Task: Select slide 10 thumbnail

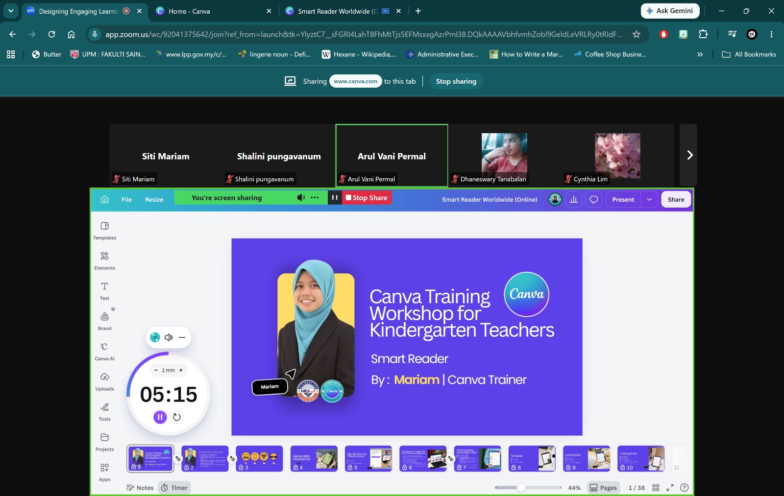Action: 641,458
